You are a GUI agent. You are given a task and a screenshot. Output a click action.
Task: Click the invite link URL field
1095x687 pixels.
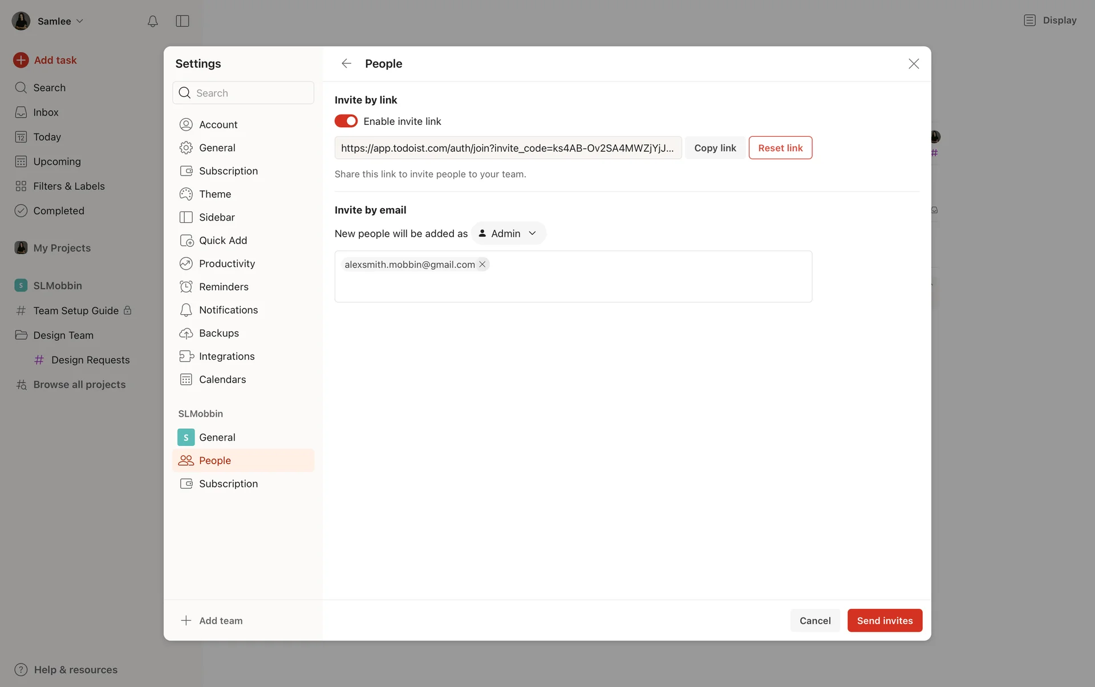(508, 148)
